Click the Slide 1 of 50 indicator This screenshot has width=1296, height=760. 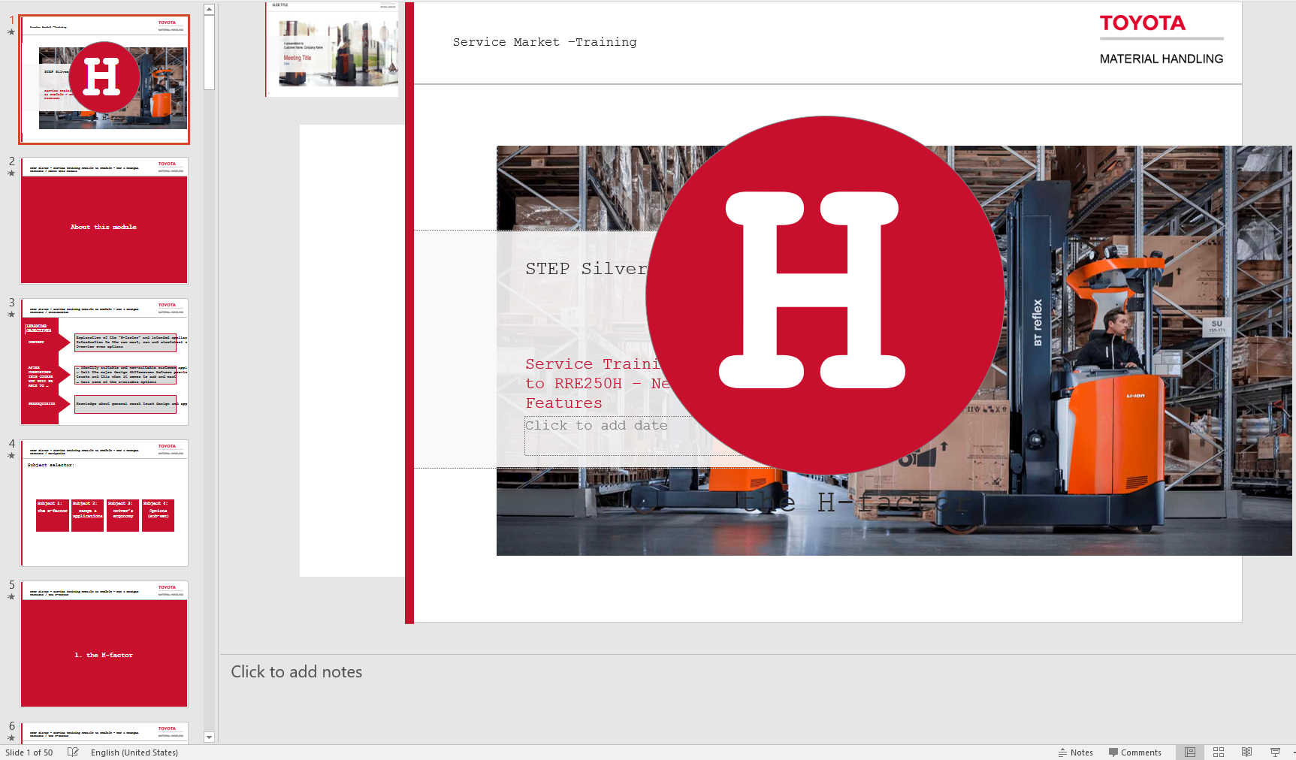click(x=29, y=752)
